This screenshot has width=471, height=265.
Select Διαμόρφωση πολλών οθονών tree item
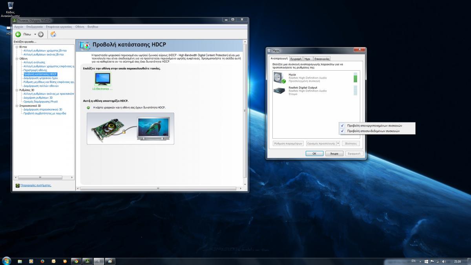(x=41, y=86)
